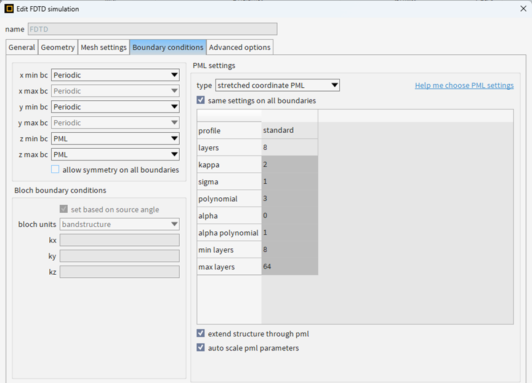The image size is (532, 383).
Task: Select the layers value cell
Action: click(x=290, y=148)
